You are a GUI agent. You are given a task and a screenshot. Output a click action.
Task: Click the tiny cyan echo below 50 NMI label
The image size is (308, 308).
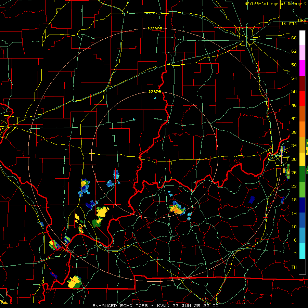pos(155,98)
